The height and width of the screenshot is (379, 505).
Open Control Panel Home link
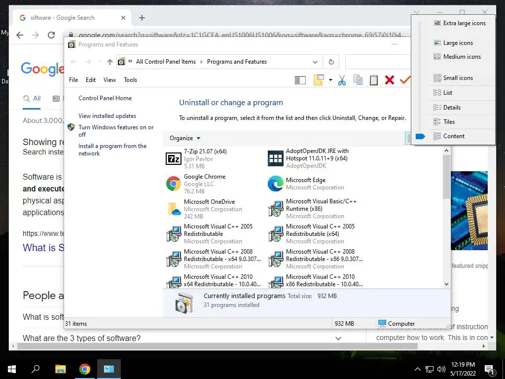pyautogui.click(x=105, y=98)
